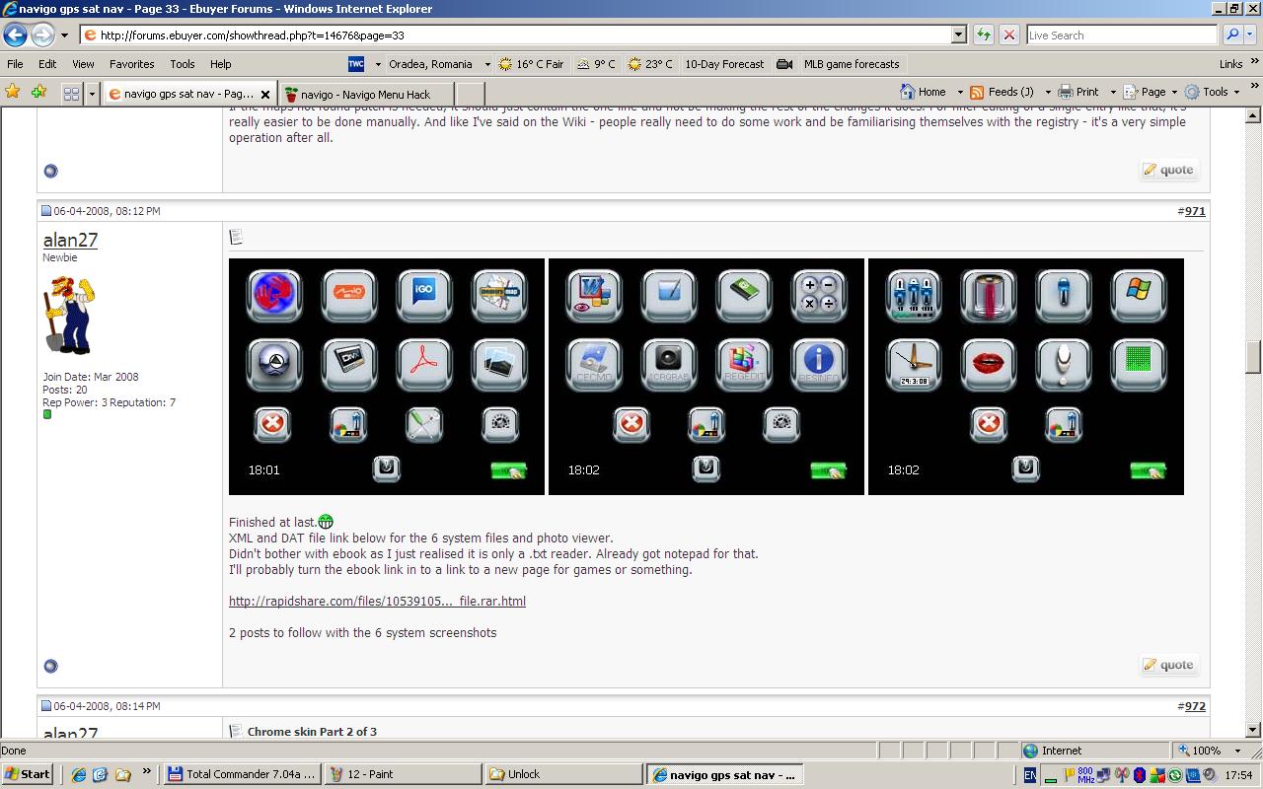Open the File menu
Viewport: 1263px width, 789px height.
coord(15,64)
